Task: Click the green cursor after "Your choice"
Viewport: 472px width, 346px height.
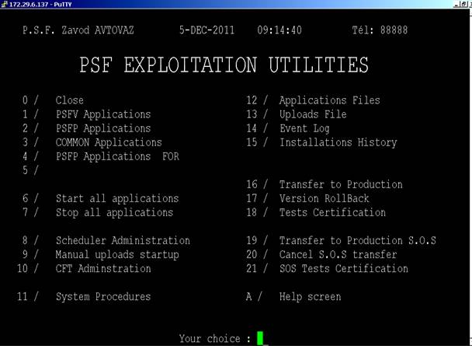Action: (x=260, y=338)
